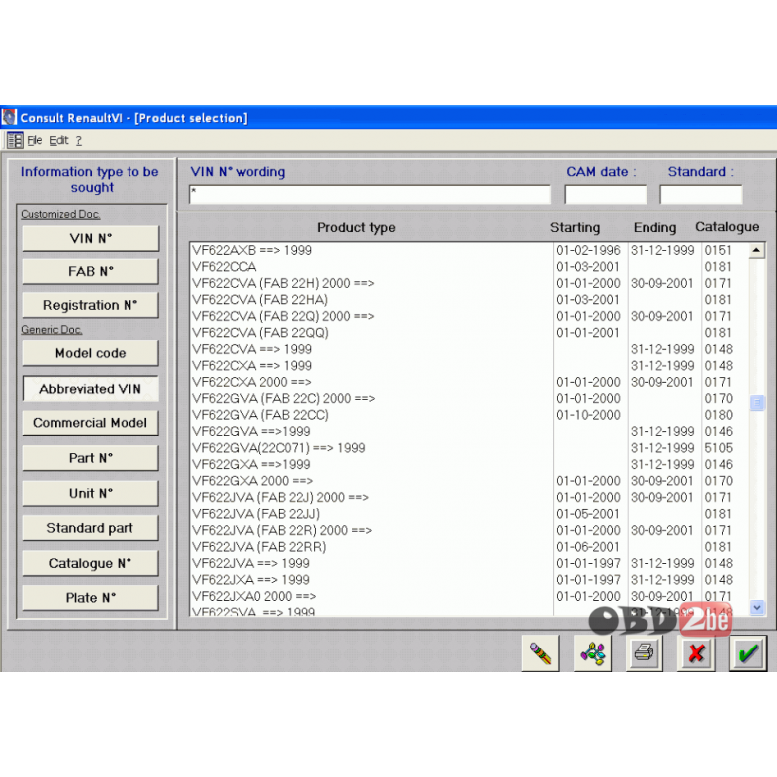Click the Ending column header
This screenshot has height=777, width=777.
[654, 227]
